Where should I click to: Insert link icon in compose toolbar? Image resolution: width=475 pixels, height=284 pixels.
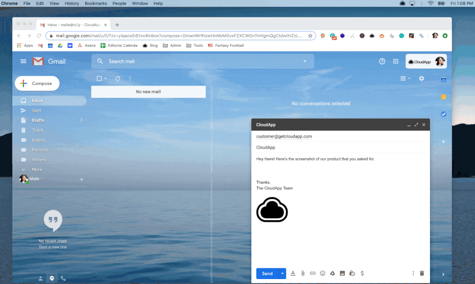click(x=313, y=273)
